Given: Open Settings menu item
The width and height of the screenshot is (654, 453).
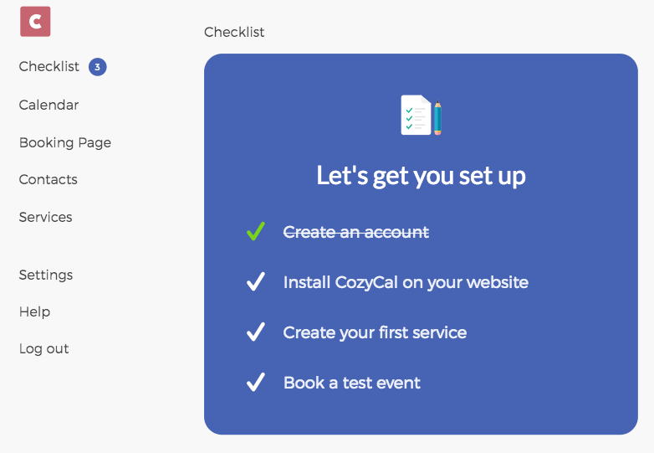Looking at the screenshot, I should pyautogui.click(x=46, y=275).
